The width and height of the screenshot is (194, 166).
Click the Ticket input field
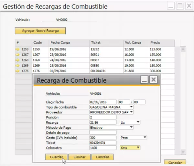103,143
